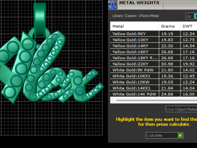
Task: Highlight the Yellow Gold:10KY row
Action: point(153,40)
